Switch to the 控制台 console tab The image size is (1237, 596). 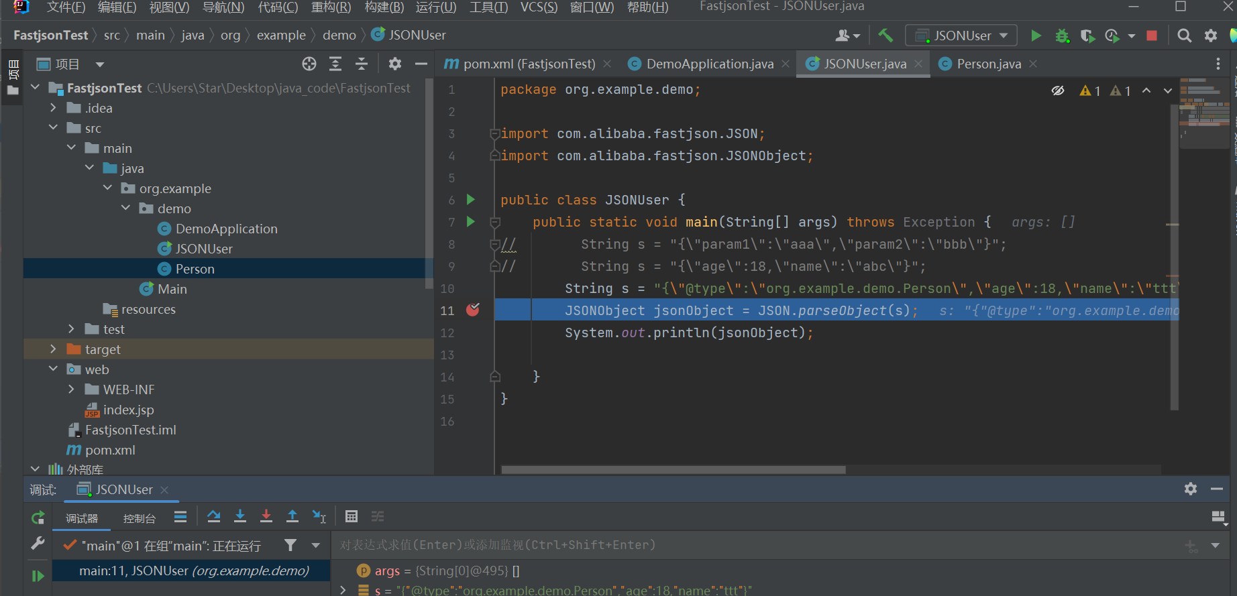point(140,518)
